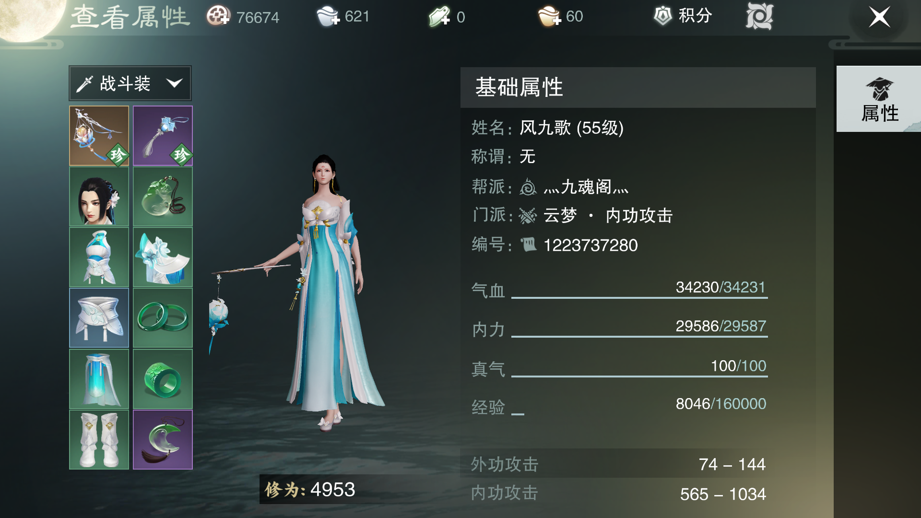Screen dimensions: 921x518
Task: Click the swirl emblem icon beside 积分
Action: click(759, 16)
